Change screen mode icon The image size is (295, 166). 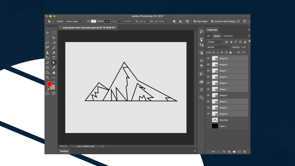54,93
